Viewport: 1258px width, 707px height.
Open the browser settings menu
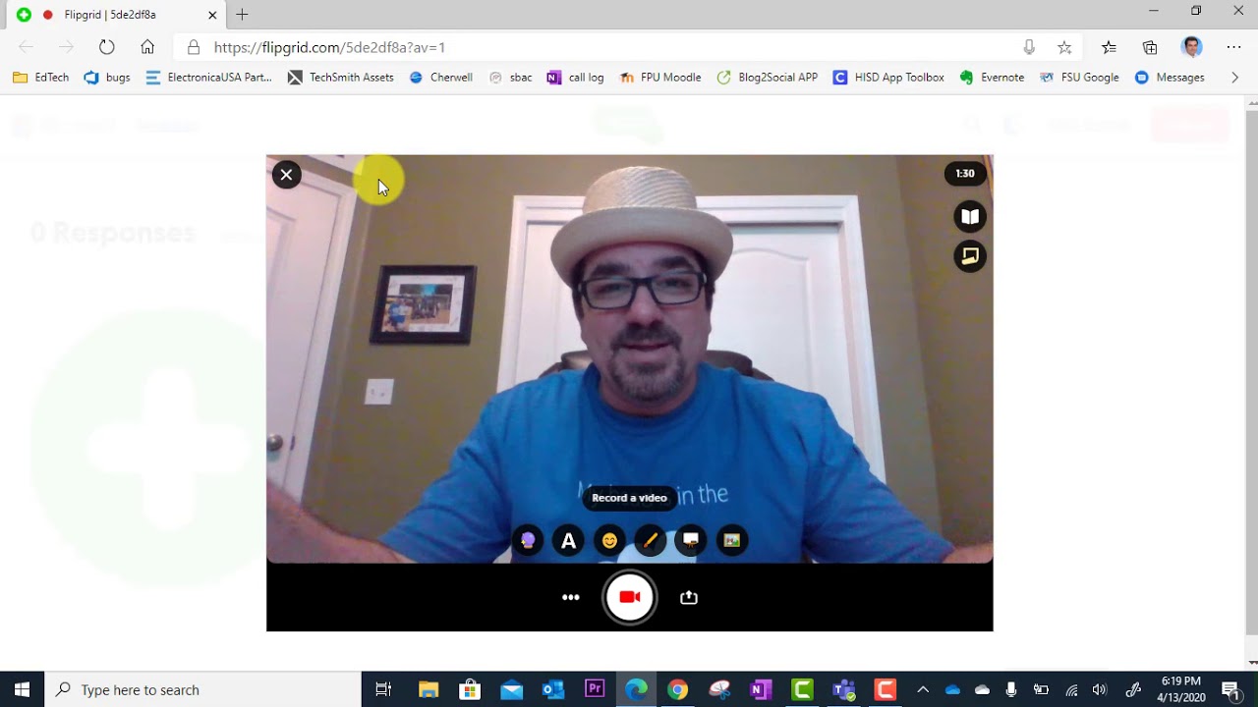click(1233, 47)
